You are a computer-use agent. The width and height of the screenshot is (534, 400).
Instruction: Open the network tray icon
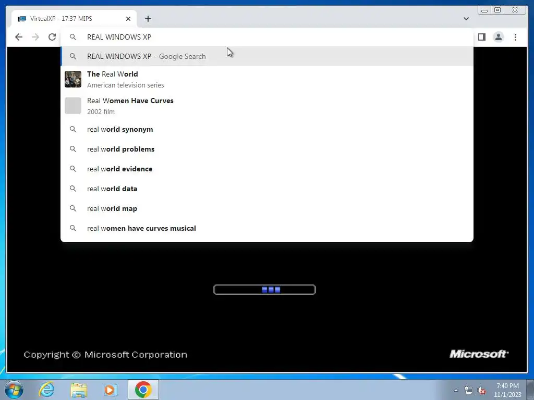click(469, 391)
